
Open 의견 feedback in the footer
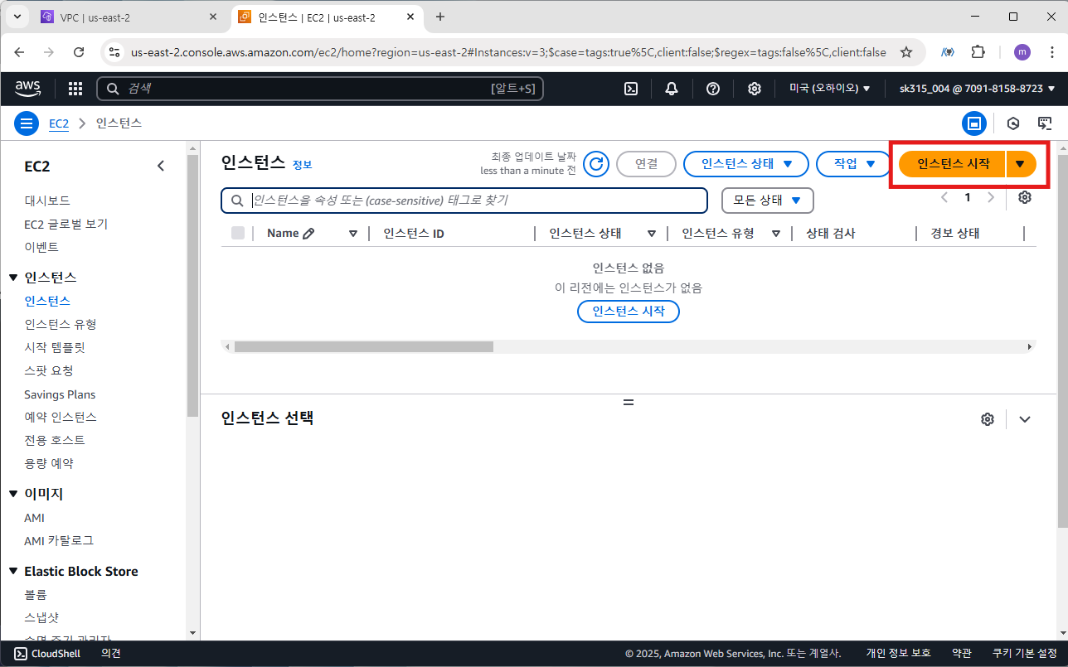click(x=111, y=654)
